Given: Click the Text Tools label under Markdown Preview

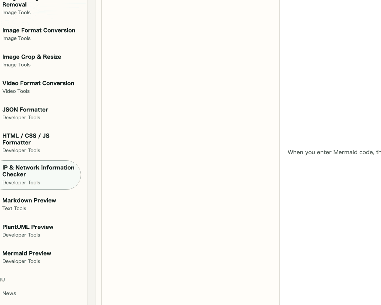Looking at the screenshot, I should pos(14,208).
